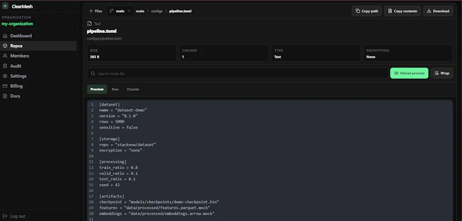Copy the file path
462x221 pixels.
[367, 11]
